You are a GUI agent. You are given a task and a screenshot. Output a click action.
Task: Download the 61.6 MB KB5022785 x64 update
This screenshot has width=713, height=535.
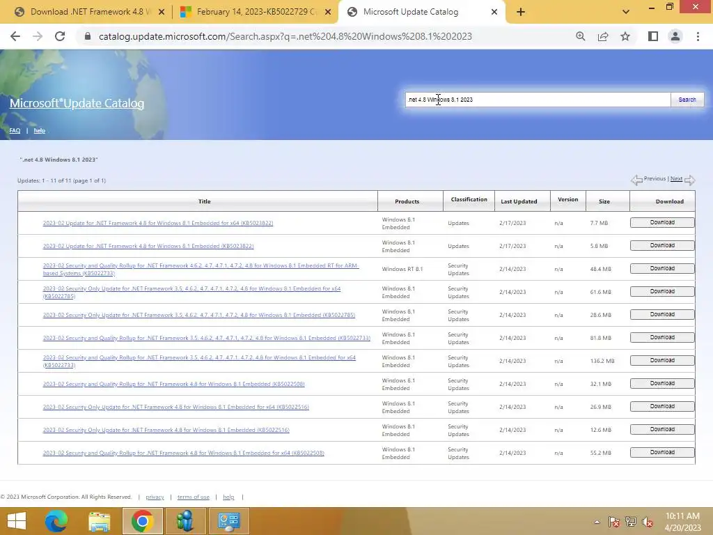pos(662,291)
